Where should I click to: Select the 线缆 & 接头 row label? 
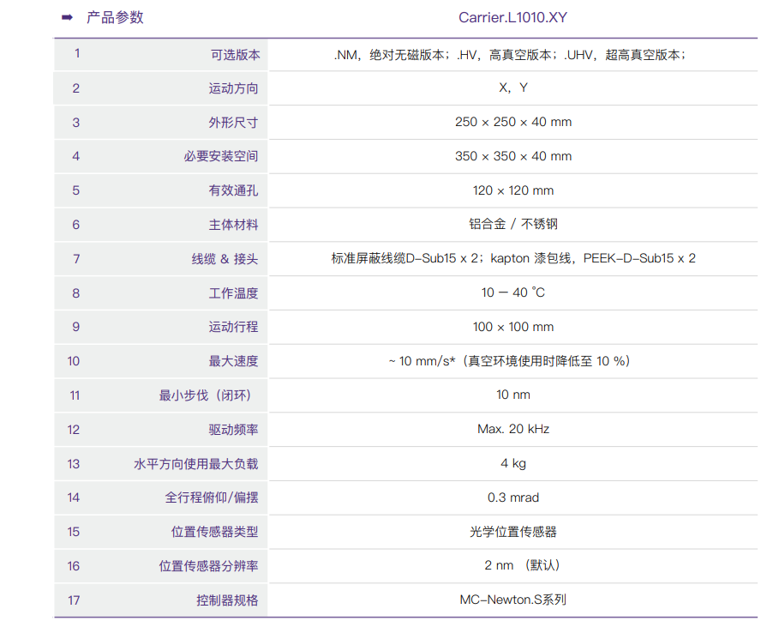pos(225,259)
